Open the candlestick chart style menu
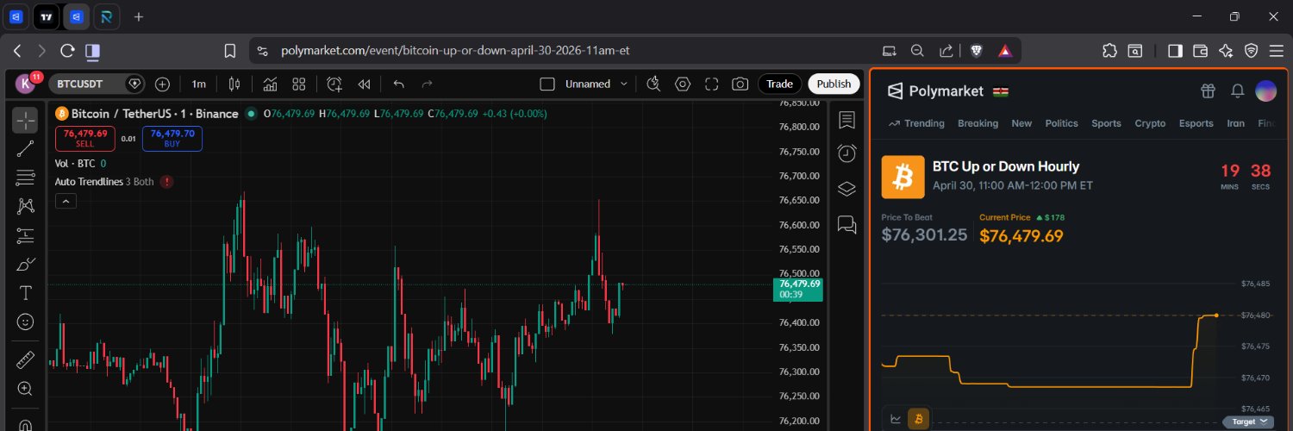The height and width of the screenshot is (431, 1293). pos(234,84)
